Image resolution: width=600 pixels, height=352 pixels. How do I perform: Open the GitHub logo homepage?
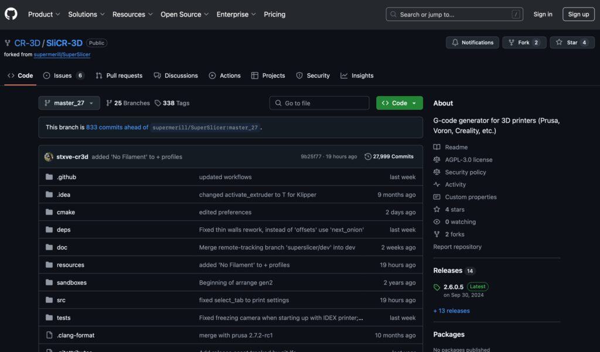coord(11,14)
